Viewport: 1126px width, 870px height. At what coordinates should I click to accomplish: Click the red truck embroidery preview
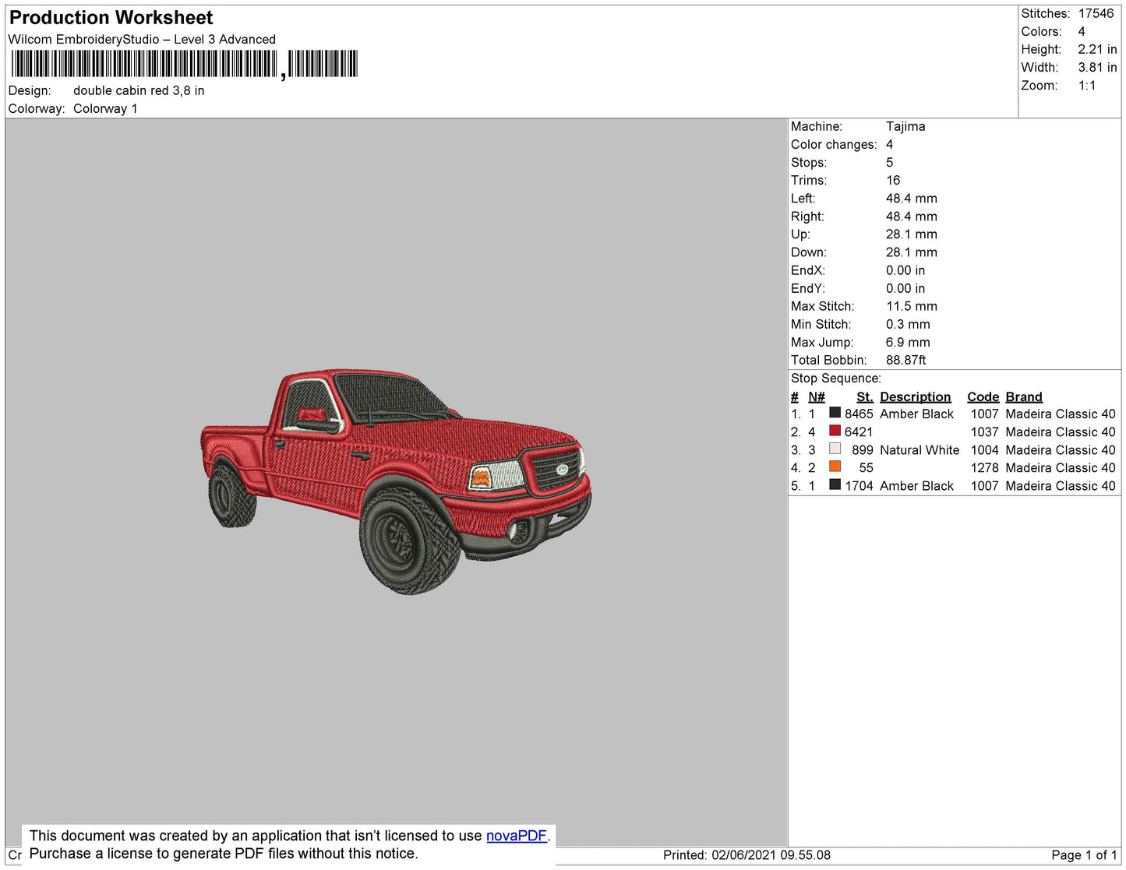(x=396, y=481)
